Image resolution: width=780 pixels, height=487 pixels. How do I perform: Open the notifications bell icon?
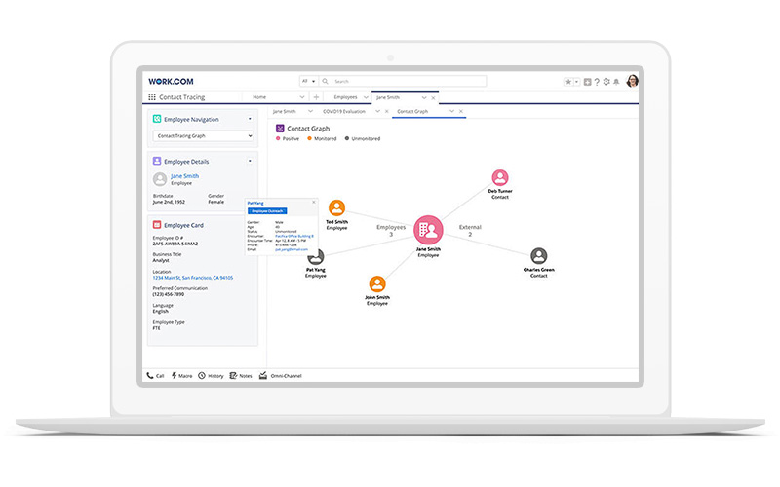616,82
